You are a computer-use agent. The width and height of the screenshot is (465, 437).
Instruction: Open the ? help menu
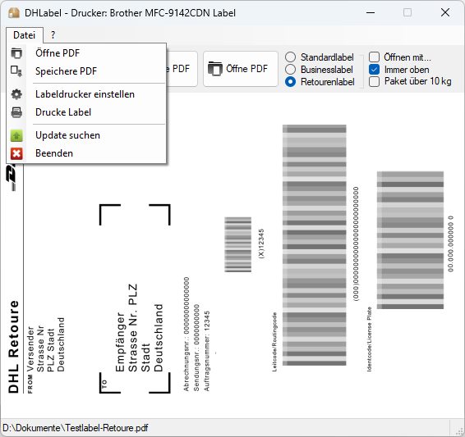(x=53, y=35)
